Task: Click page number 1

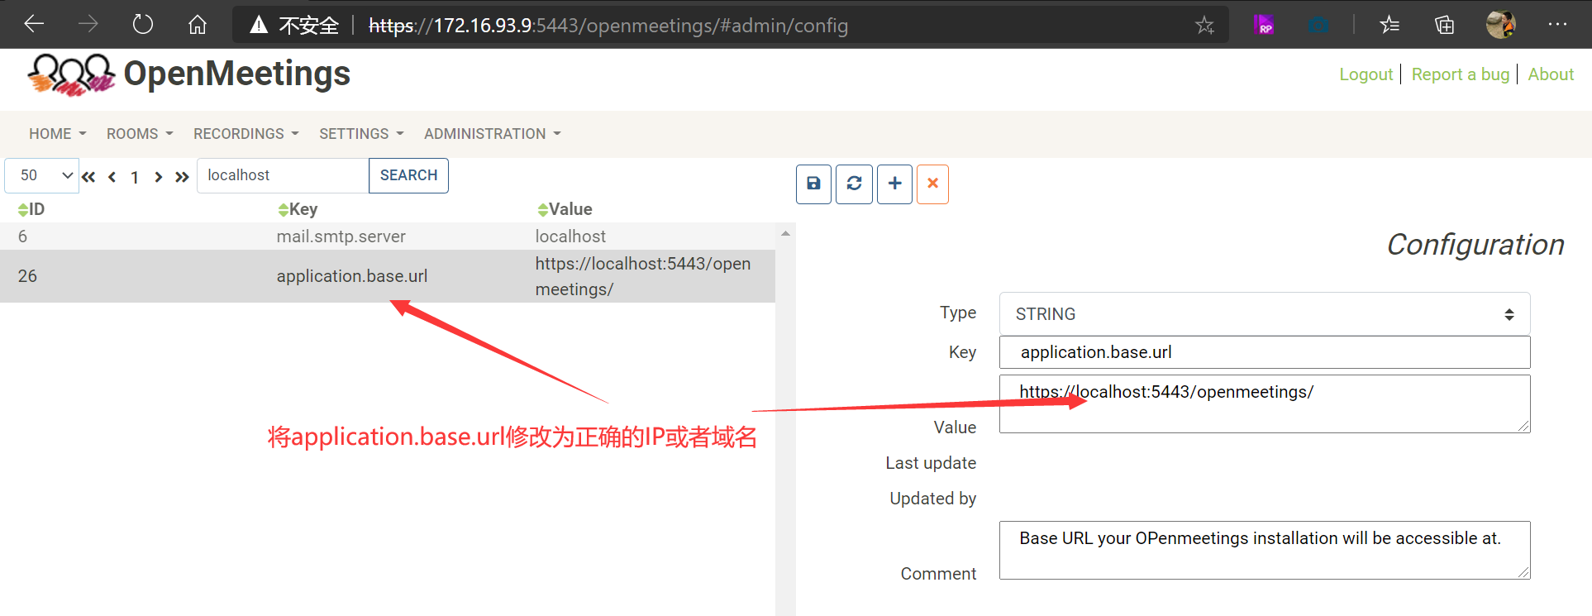Action: point(135,177)
